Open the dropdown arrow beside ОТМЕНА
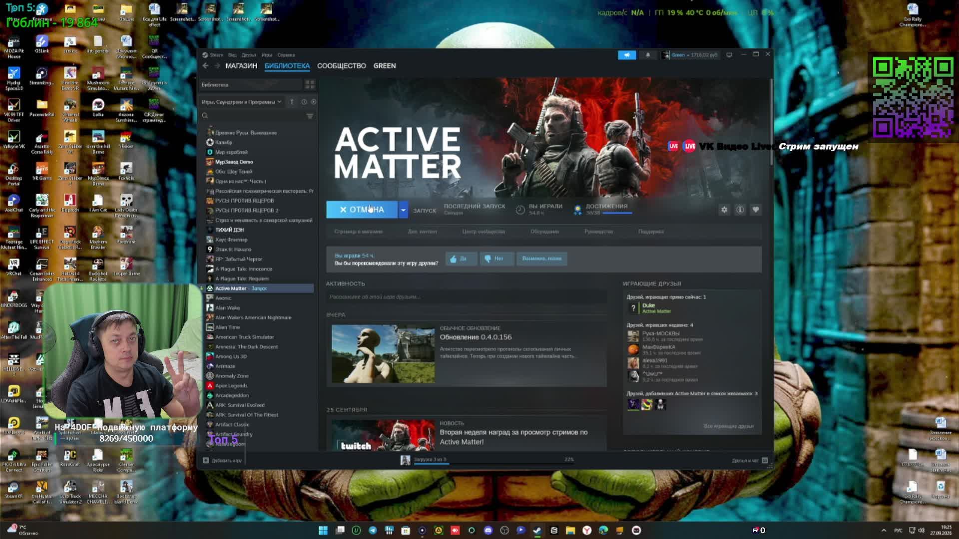Viewport: 959px width, 539px height. click(x=403, y=210)
